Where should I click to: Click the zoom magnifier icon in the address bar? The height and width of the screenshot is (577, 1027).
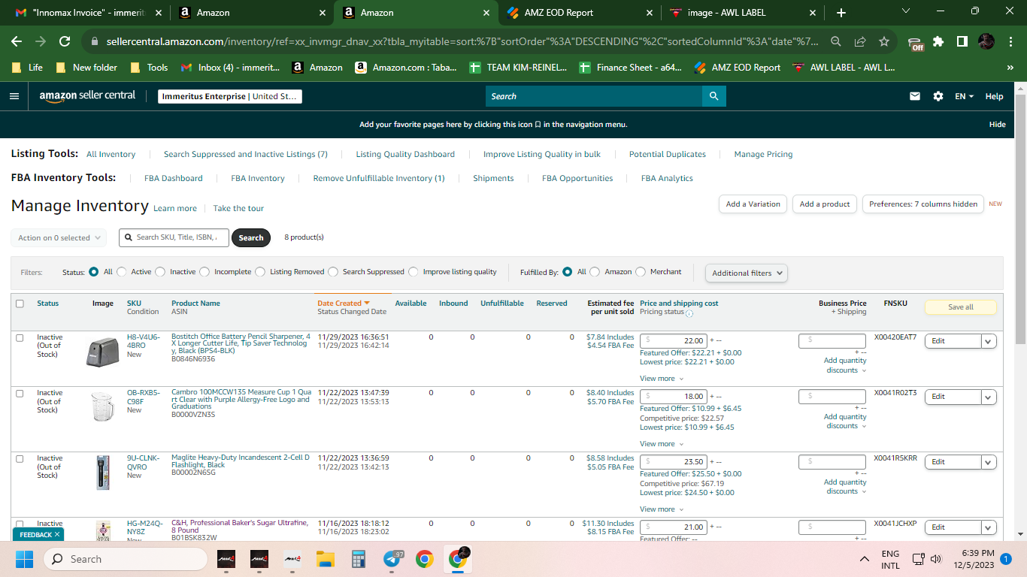(836, 41)
